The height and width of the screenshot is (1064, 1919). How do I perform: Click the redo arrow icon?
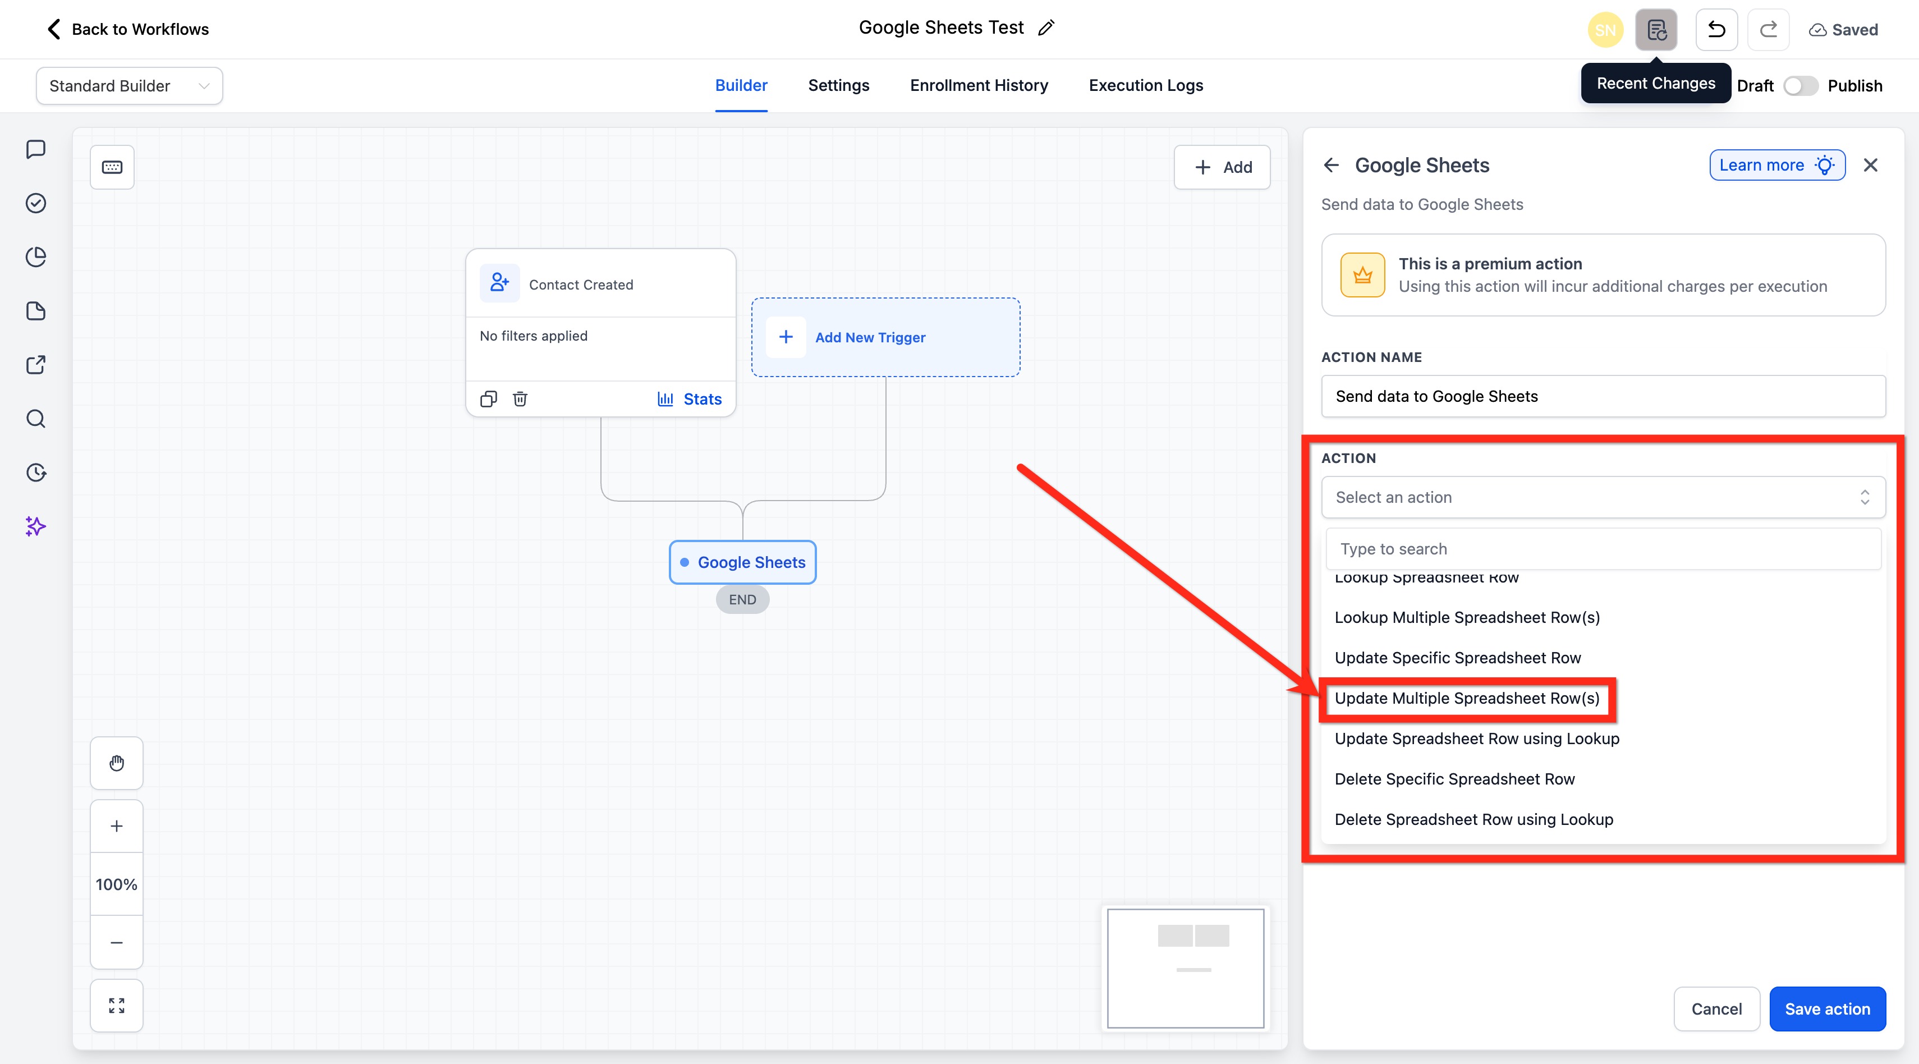coord(1767,30)
